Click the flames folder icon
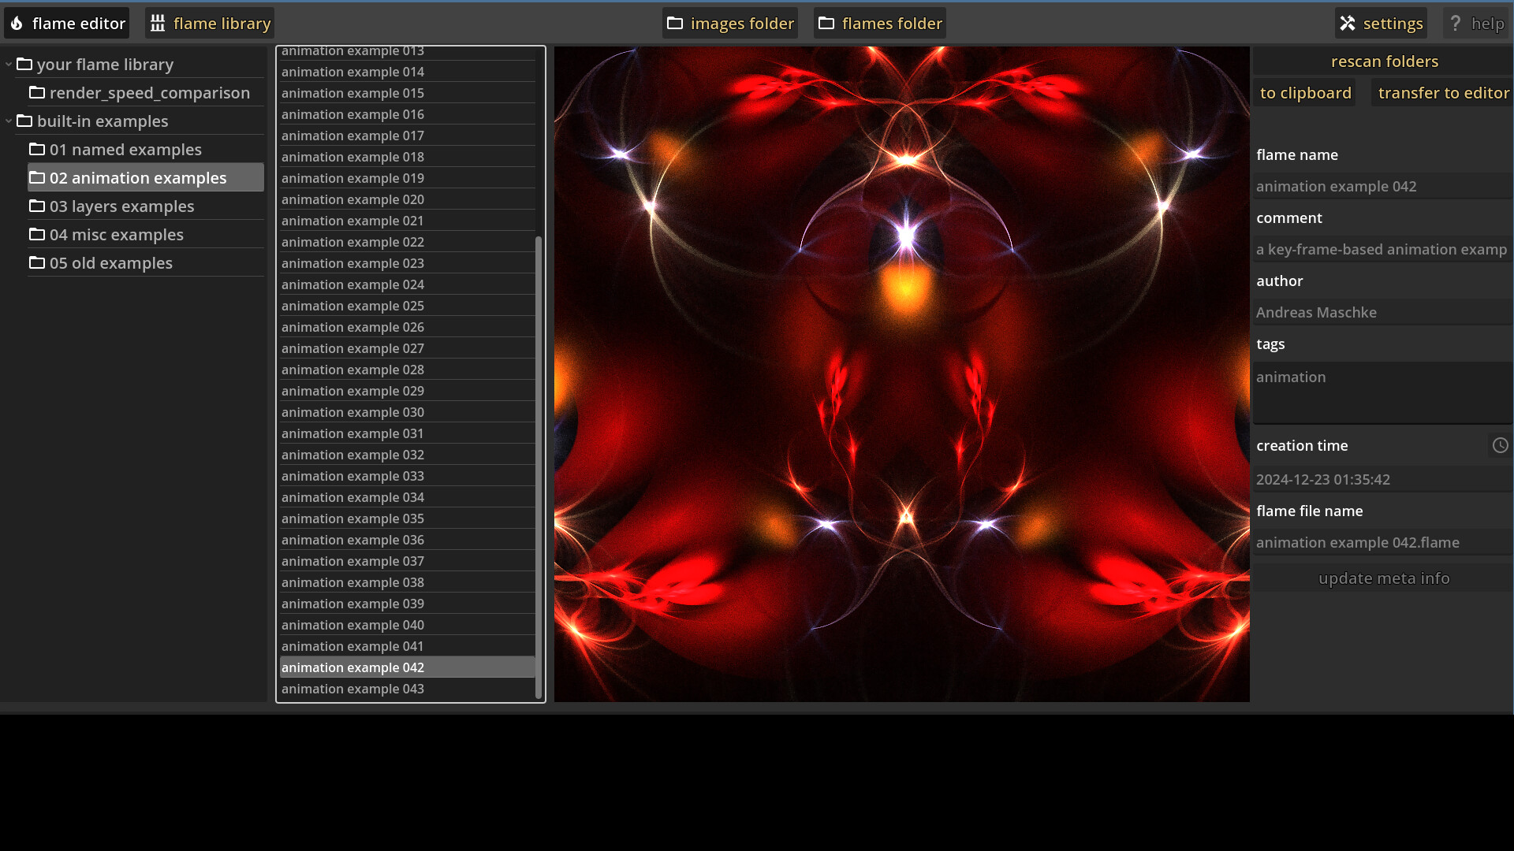The width and height of the screenshot is (1514, 851). pos(825,23)
